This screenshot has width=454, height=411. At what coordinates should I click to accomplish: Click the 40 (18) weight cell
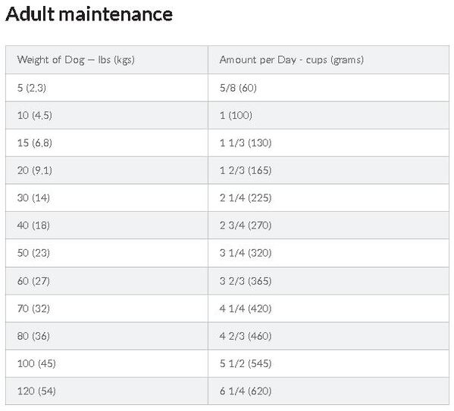click(107, 226)
